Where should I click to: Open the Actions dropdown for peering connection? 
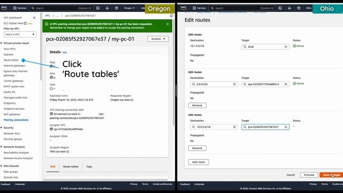pyautogui.click(x=158, y=39)
